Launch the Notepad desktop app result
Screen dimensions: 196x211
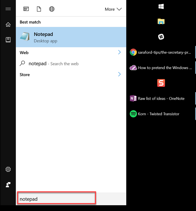pos(71,37)
